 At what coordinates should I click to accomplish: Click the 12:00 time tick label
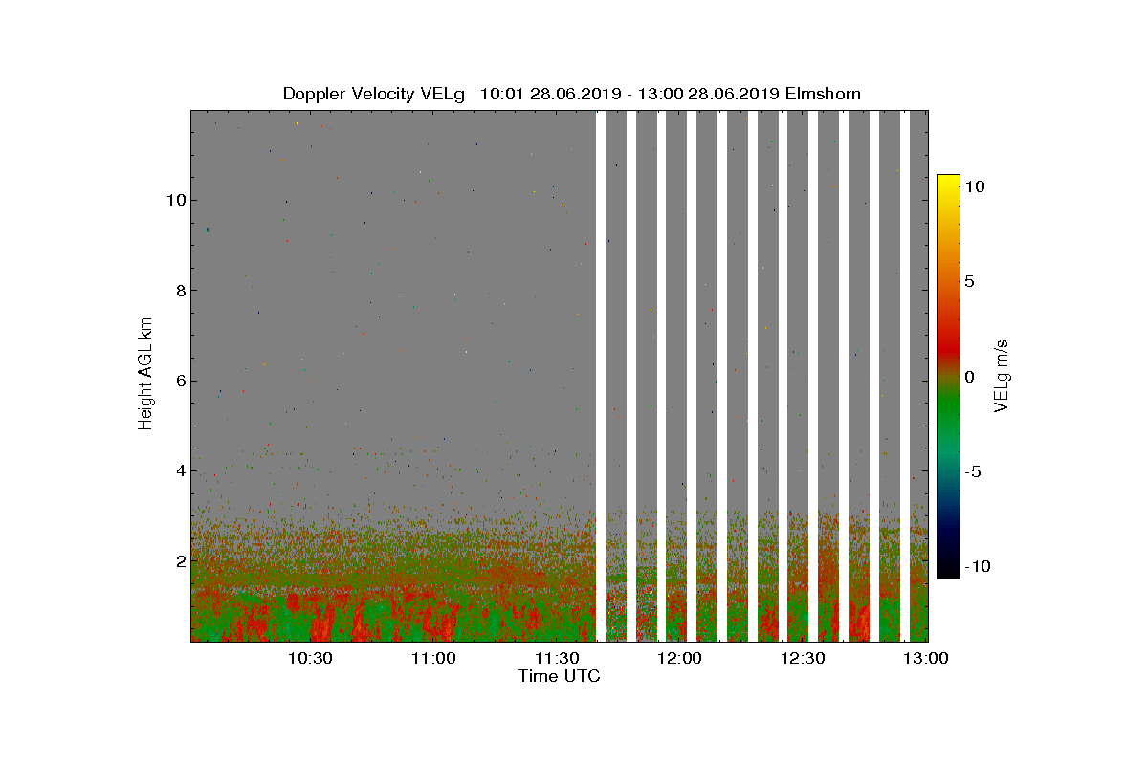(x=680, y=658)
